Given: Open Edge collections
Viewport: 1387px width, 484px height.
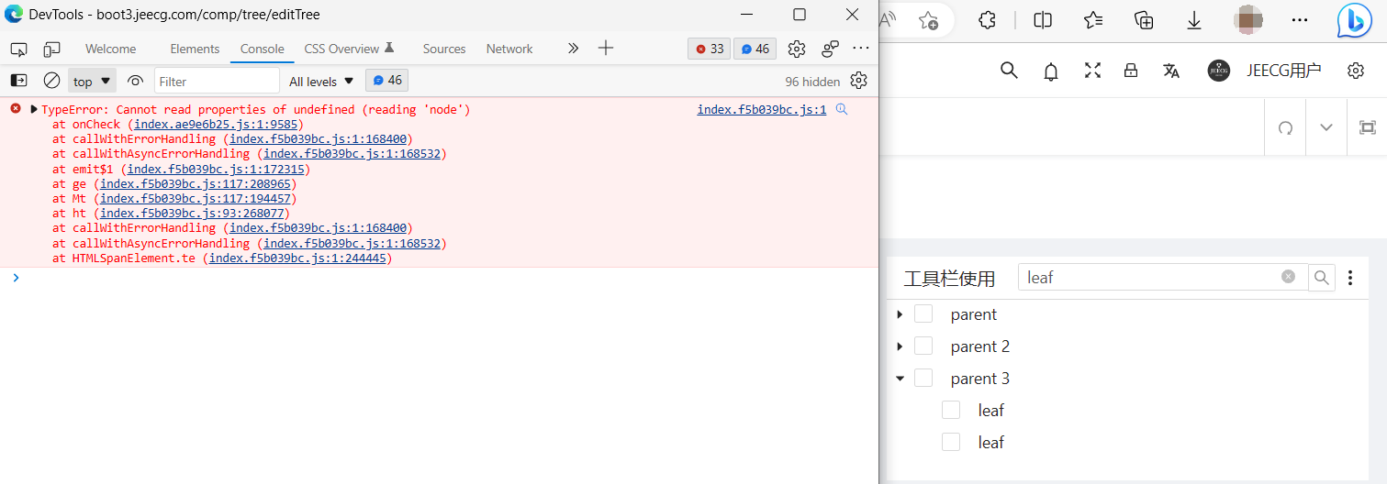Looking at the screenshot, I should tap(1144, 20).
